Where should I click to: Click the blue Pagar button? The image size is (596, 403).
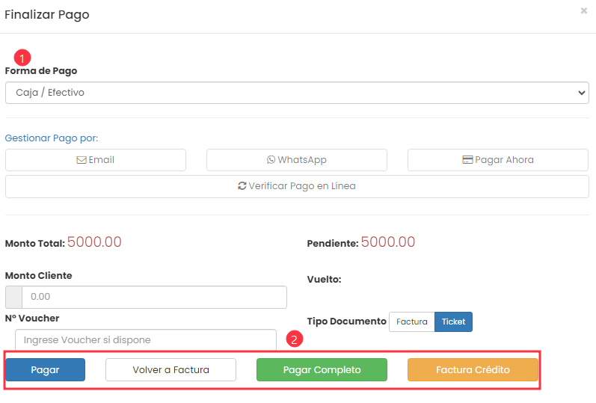click(45, 369)
